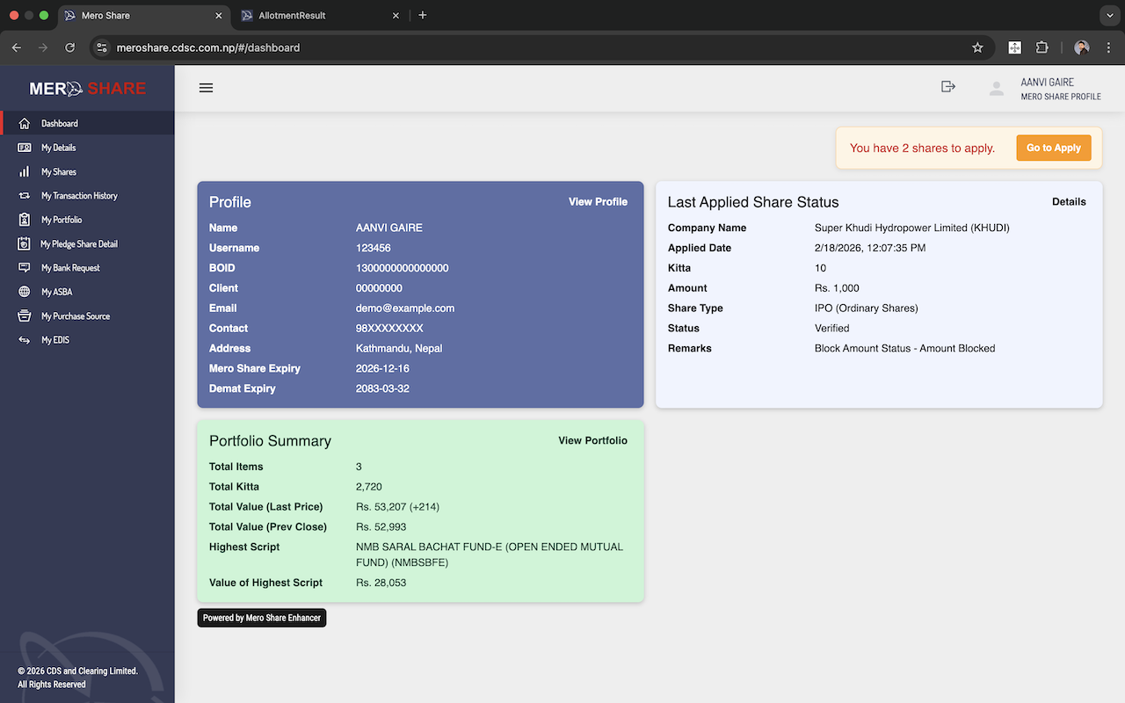Click View Portfolio link

point(592,441)
